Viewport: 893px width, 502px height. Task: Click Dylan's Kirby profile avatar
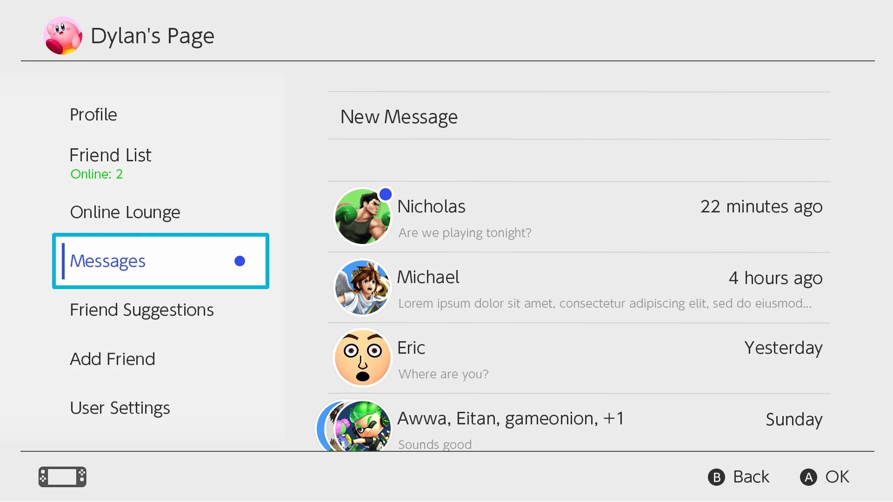point(63,36)
